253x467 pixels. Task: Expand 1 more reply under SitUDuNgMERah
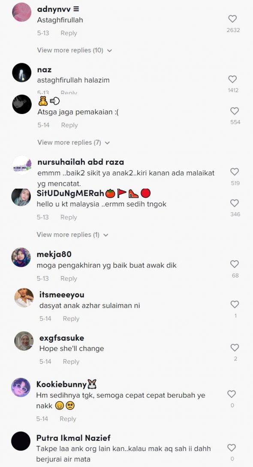72,235
